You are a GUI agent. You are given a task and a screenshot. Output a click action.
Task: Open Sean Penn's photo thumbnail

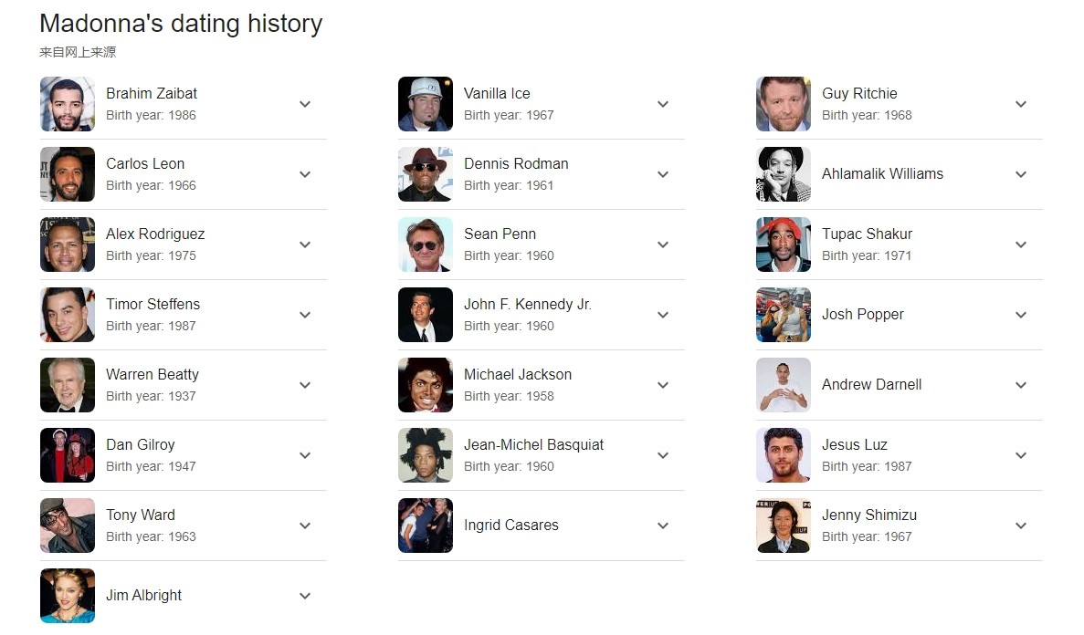point(426,245)
